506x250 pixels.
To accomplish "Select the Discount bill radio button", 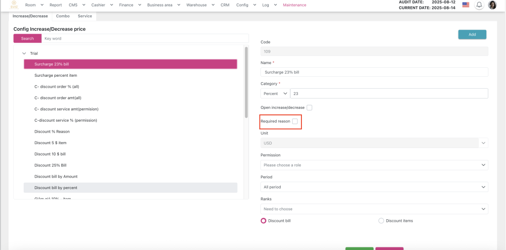I will coord(263,221).
